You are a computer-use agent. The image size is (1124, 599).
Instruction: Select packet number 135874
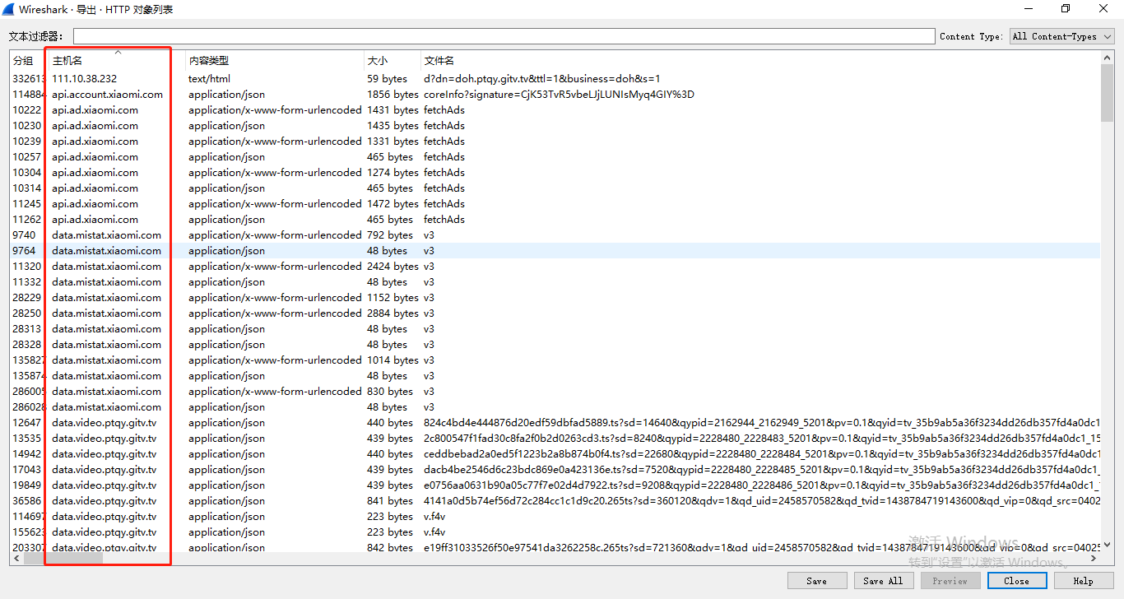pos(30,376)
